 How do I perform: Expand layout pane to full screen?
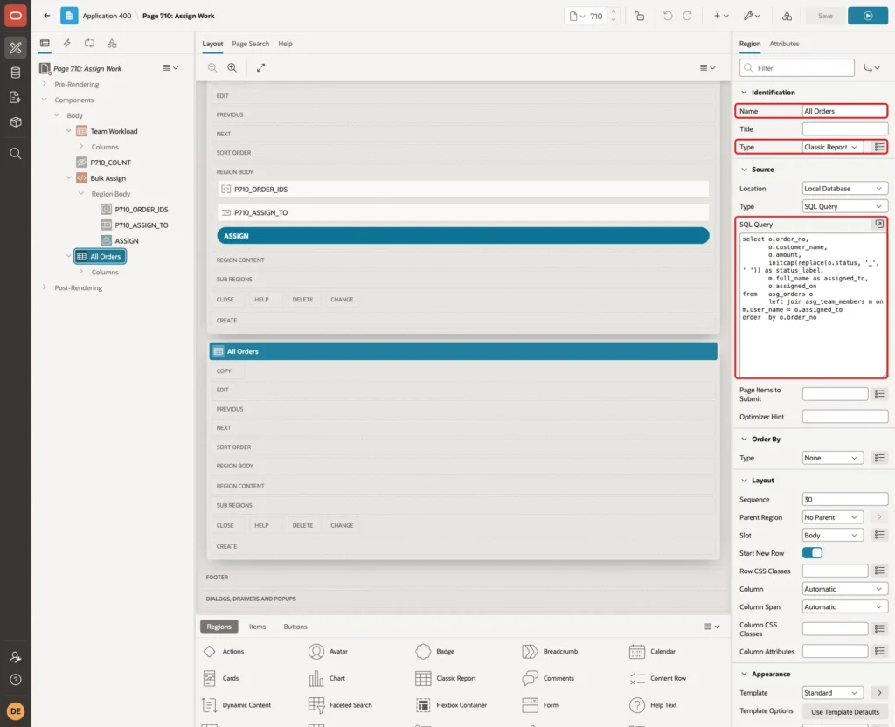(x=260, y=67)
